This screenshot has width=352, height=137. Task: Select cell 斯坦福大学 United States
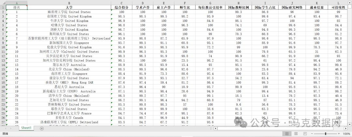(x=69, y=34)
